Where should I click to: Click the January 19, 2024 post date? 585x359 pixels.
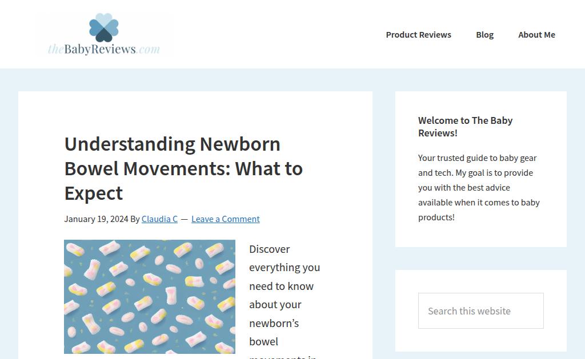tap(95, 219)
